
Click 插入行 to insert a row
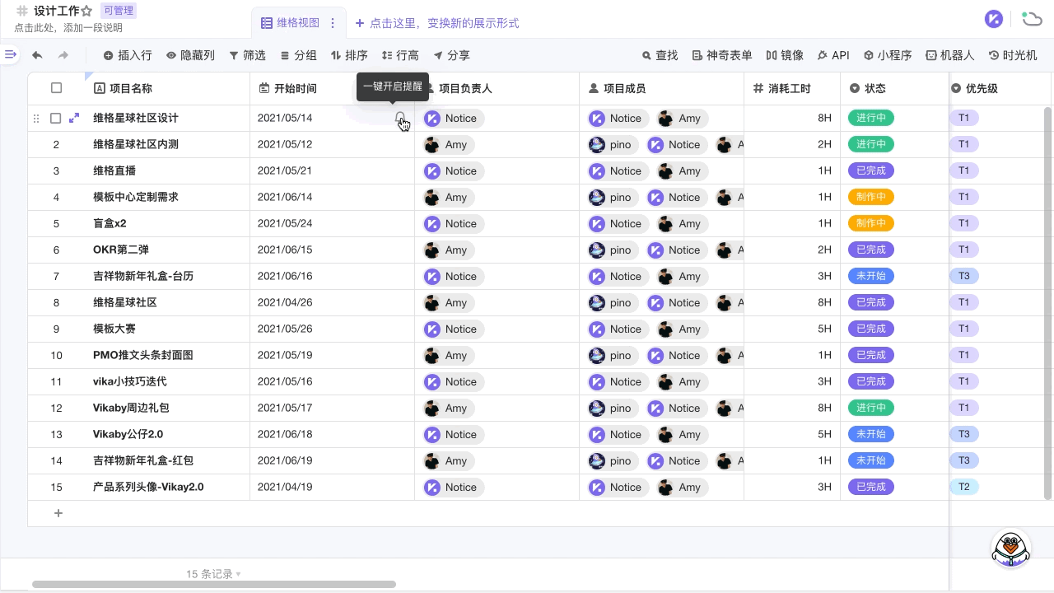(x=128, y=55)
